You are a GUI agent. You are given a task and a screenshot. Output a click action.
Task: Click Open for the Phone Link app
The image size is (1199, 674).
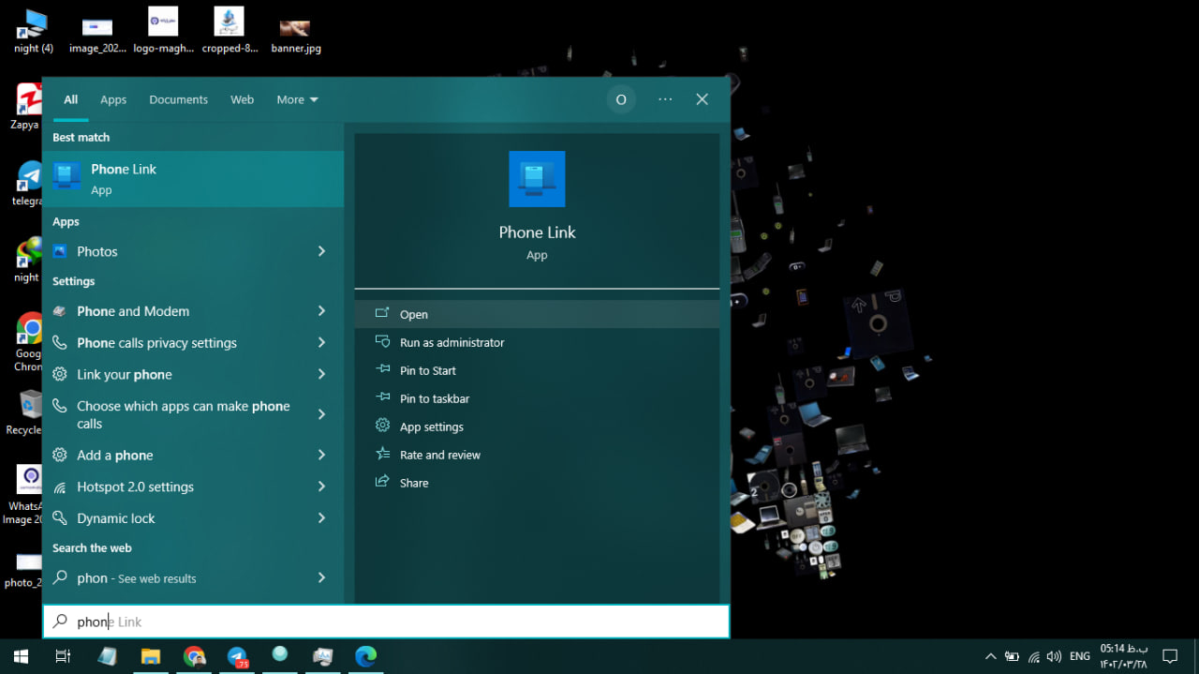[413, 315]
